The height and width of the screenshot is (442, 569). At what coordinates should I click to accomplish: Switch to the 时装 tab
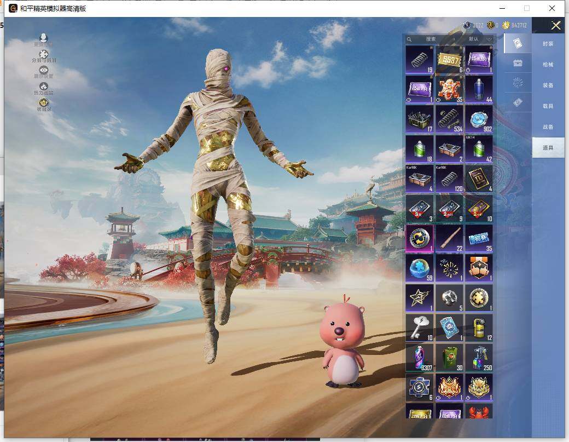tap(548, 44)
